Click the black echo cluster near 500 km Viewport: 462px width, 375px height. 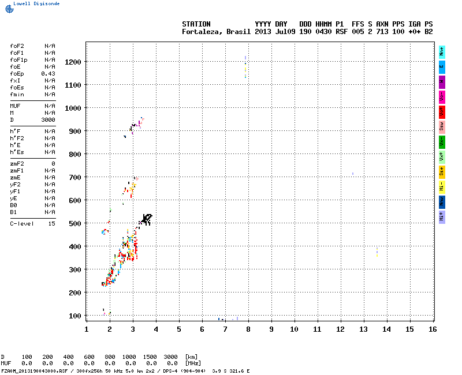(x=146, y=220)
